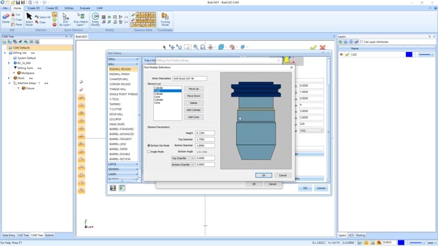
Task: Click OK in Tool Holder Definition dialog
Action: pos(263,175)
